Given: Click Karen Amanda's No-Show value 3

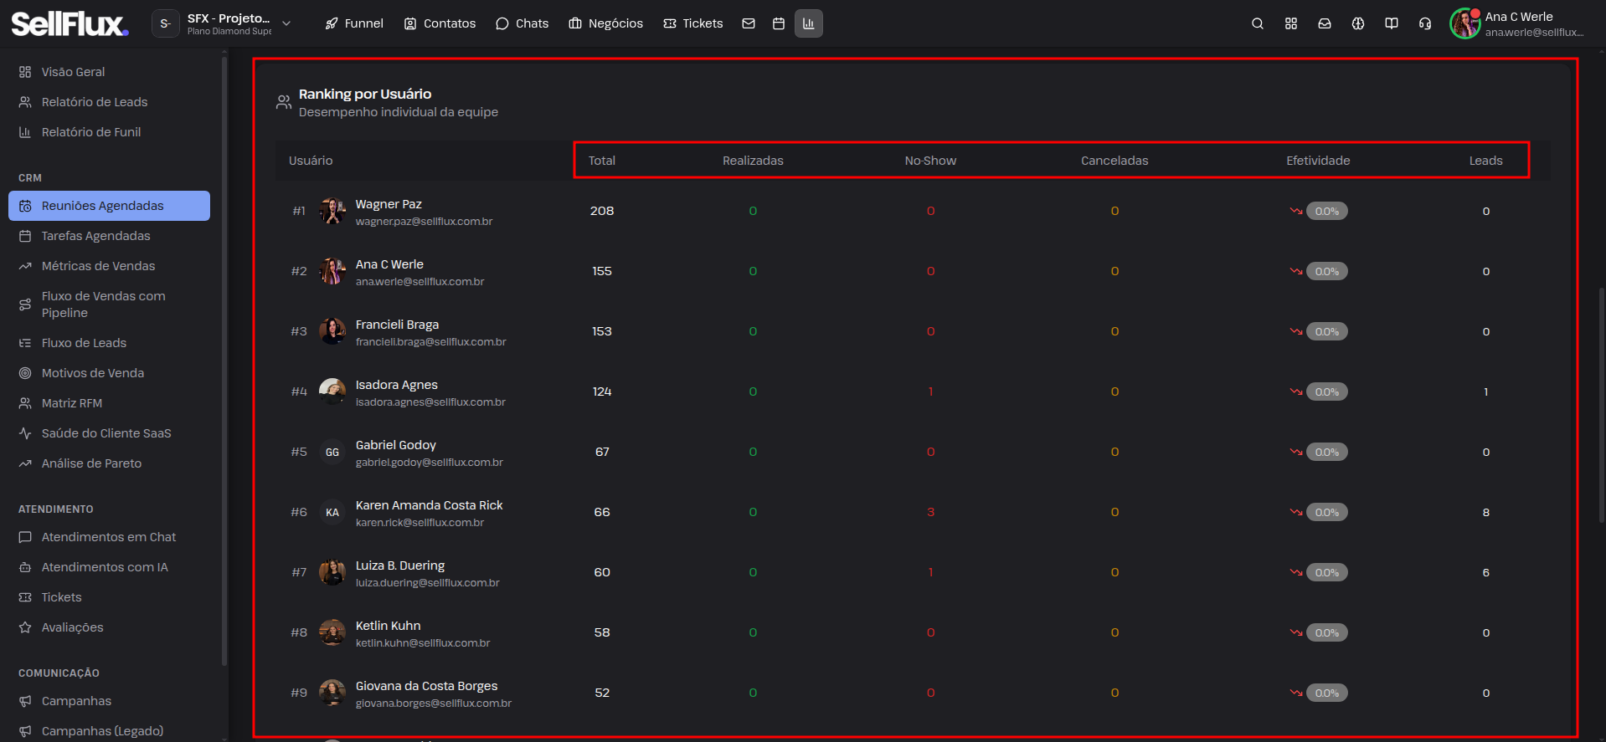Looking at the screenshot, I should [930, 512].
